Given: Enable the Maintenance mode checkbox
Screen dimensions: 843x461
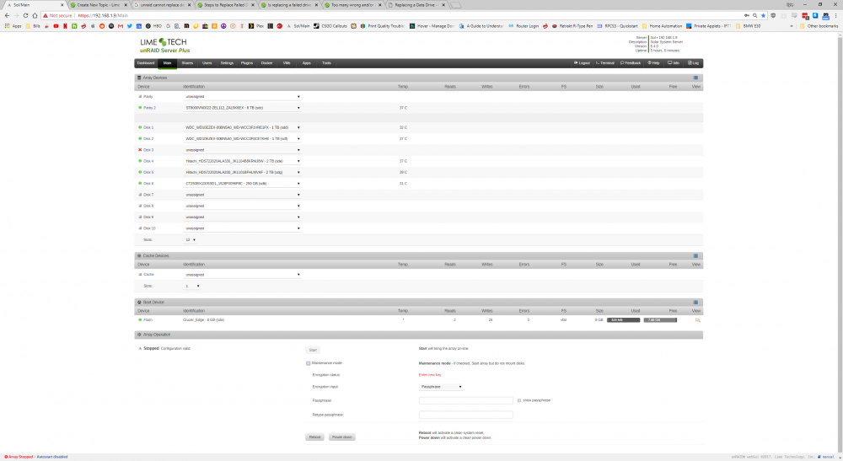Looking at the screenshot, I should tap(308, 363).
